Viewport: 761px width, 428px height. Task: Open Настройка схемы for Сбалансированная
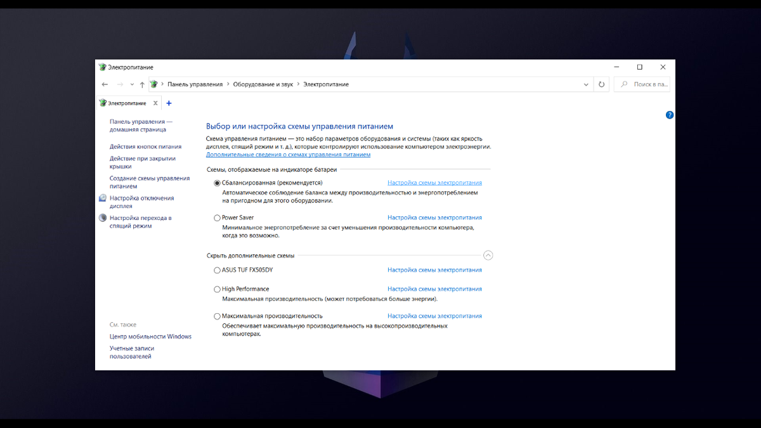click(x=434, y=183)
